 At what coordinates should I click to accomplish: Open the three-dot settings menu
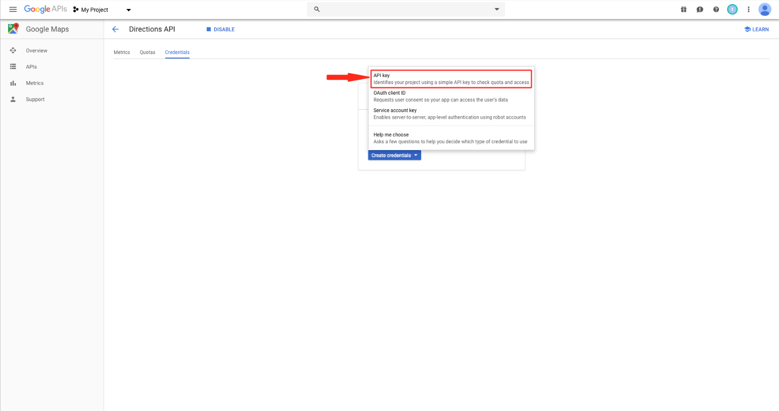click(748, 10)
